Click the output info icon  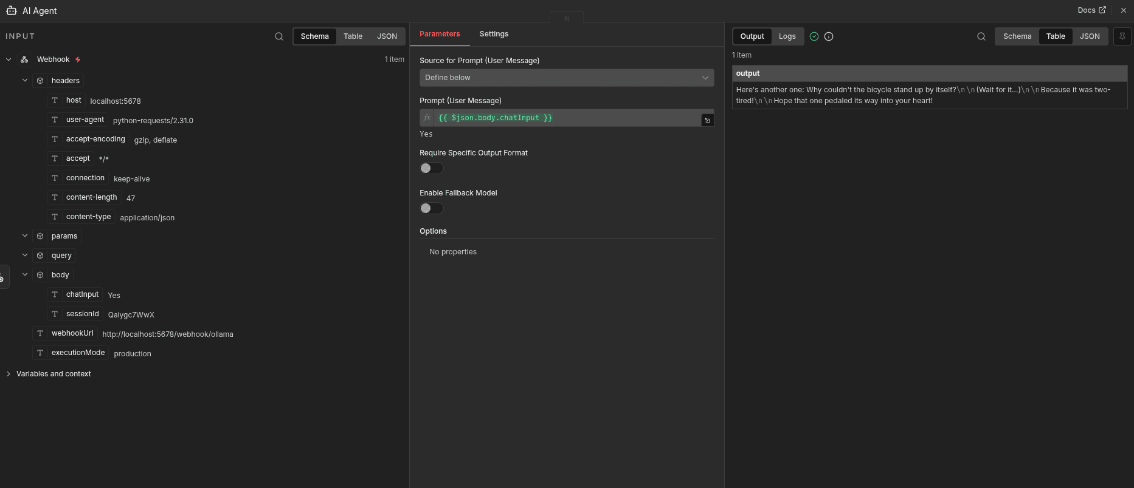[x=829, y=36]
